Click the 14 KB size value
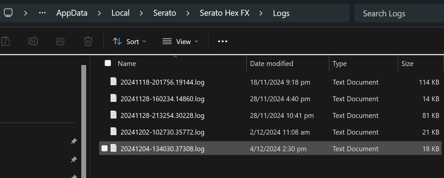The width and height of the screenshot is (444, 178). click(431, 99)
